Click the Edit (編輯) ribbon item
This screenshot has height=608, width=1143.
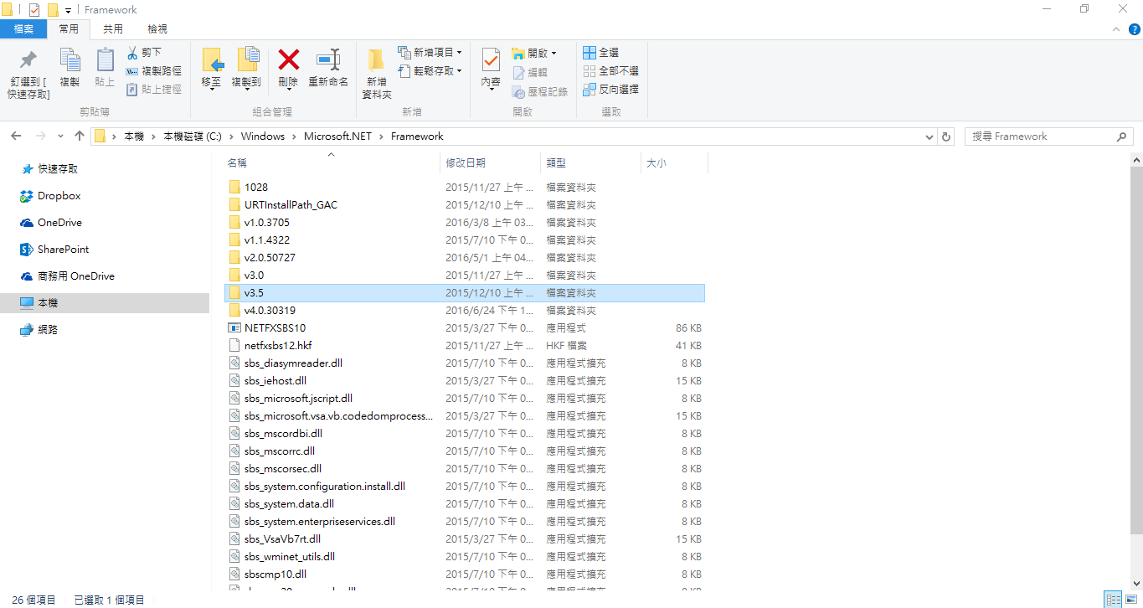pyautogui.click(x=530, y=73)
